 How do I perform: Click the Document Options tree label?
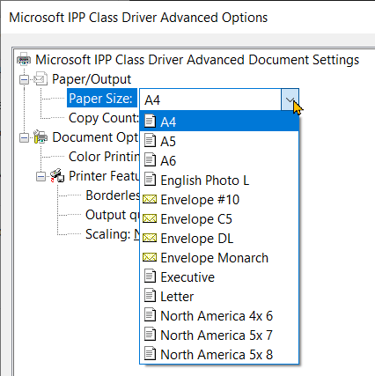(x=95, y=137)
